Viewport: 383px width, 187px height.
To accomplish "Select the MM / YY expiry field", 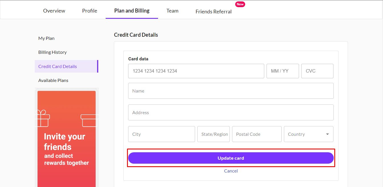I will pos(282,71).
